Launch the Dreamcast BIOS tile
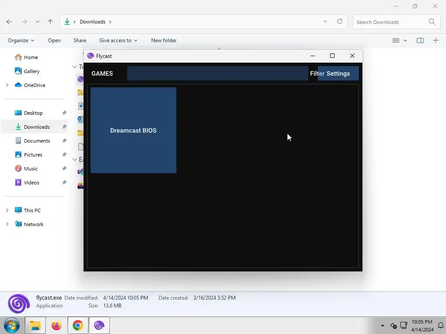This screenshot has height=334, width=446. (133, 130)
